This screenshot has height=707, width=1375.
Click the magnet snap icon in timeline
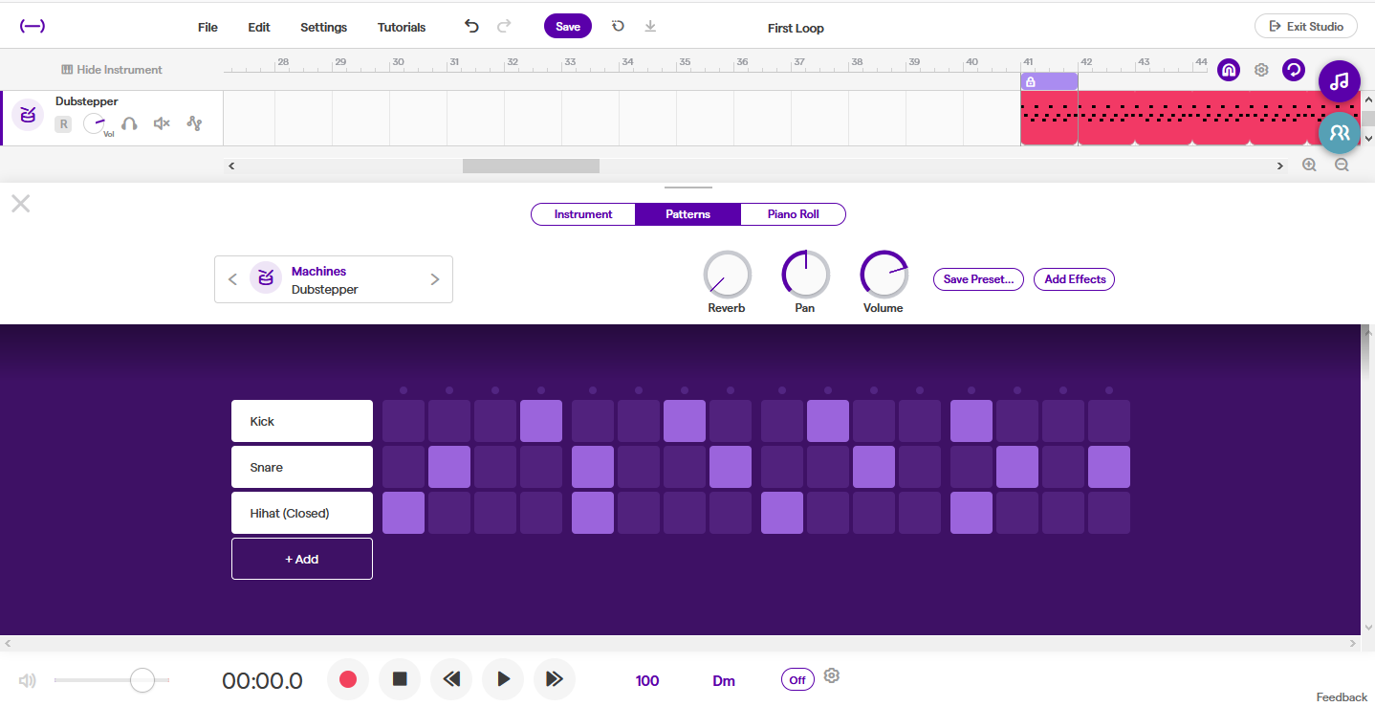pyautogui.click(x=1229, y=70)
